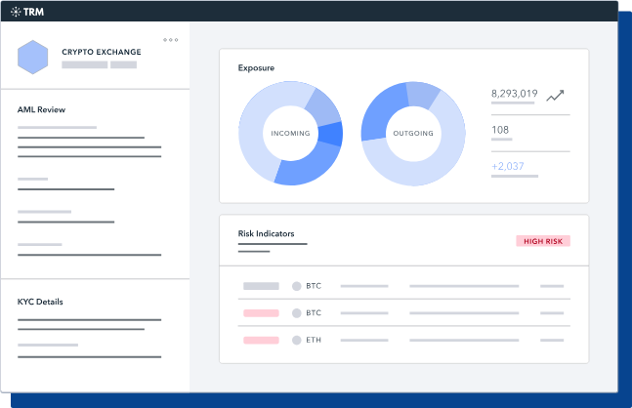Open the KYC Details section heading

click(40, 302)
